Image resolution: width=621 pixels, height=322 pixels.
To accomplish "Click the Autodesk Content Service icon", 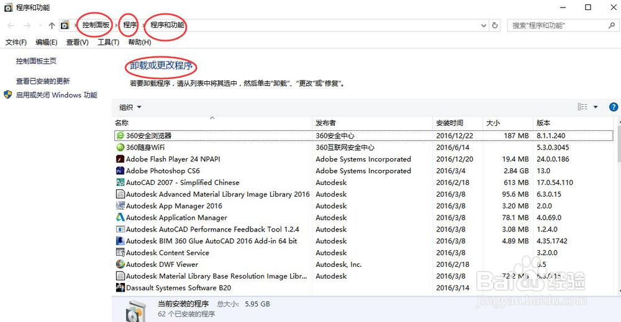I will tap(120, 253).
